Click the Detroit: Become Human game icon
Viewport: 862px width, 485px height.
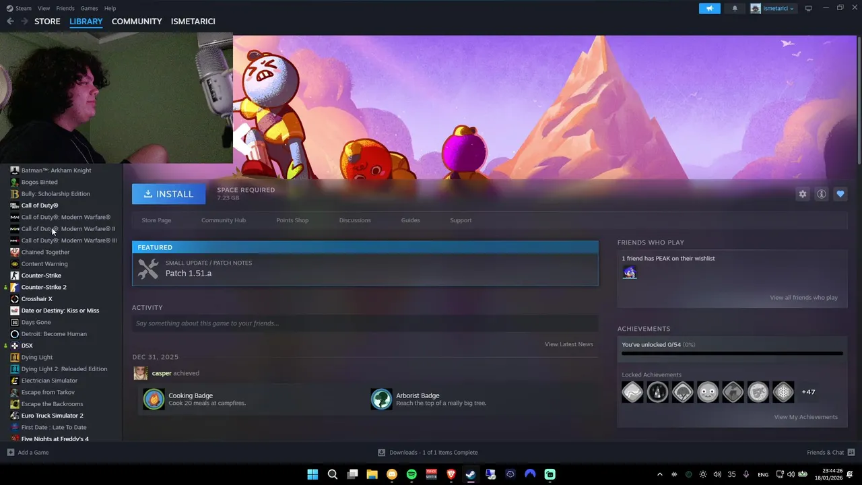[x=15, y=334]
